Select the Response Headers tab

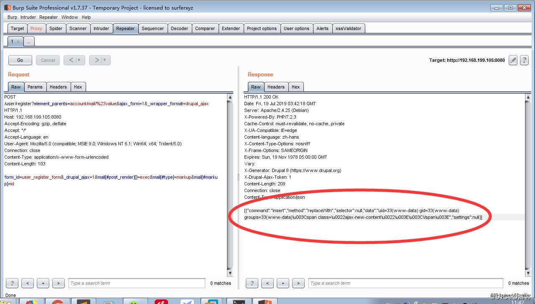coord(276,87)
